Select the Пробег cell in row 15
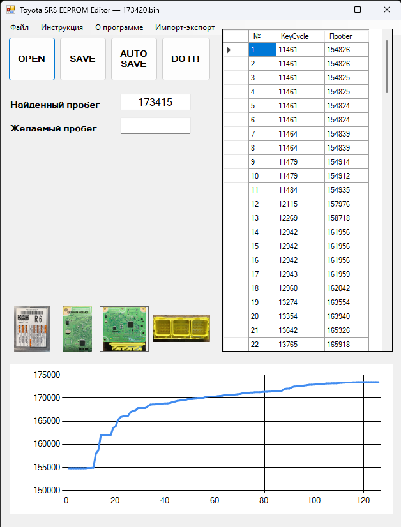 coord(347,246)
